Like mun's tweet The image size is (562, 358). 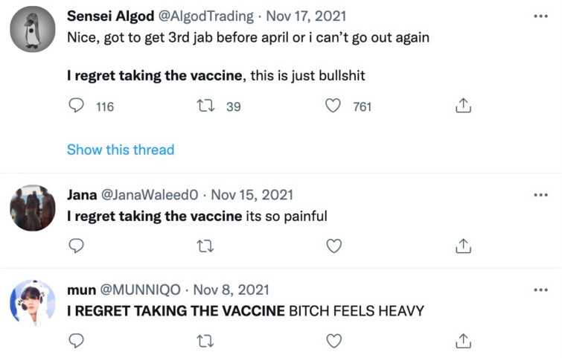coord(334,341)
